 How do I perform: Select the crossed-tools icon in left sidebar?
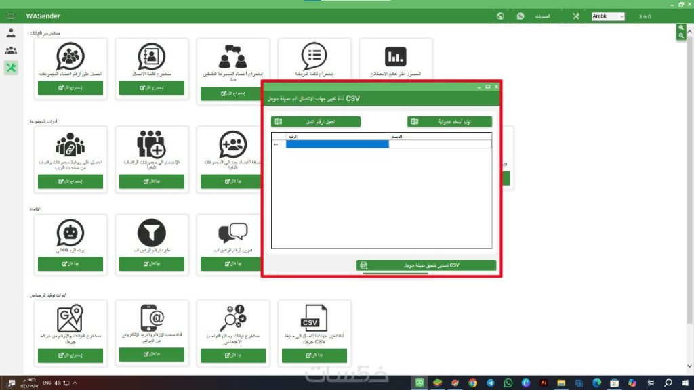[x=11, y=68]
